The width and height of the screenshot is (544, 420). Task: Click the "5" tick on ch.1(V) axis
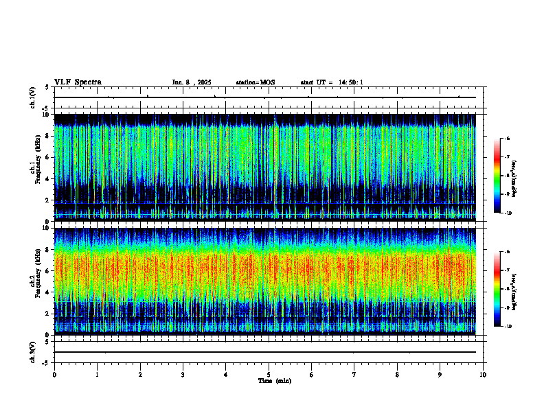[x=47, y=87]
